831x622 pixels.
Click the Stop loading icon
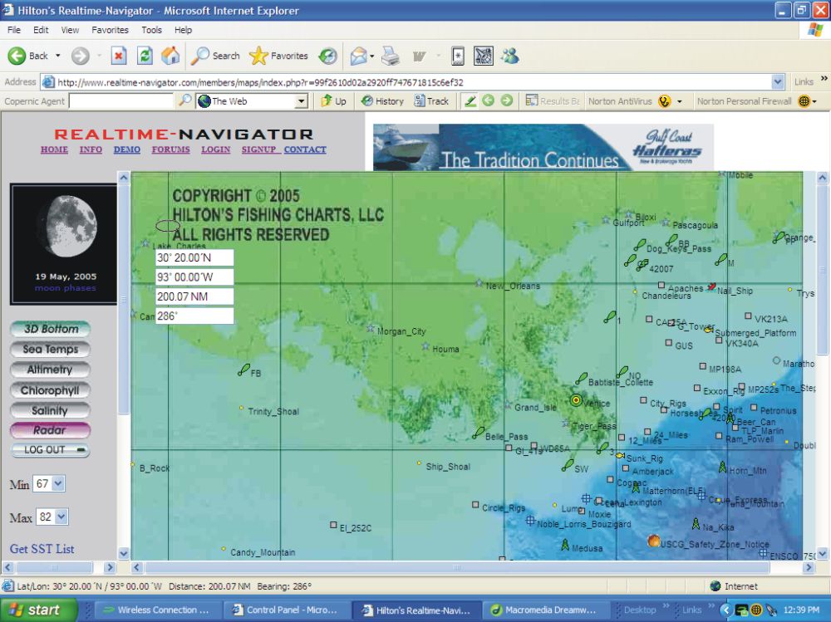(119, 56)
